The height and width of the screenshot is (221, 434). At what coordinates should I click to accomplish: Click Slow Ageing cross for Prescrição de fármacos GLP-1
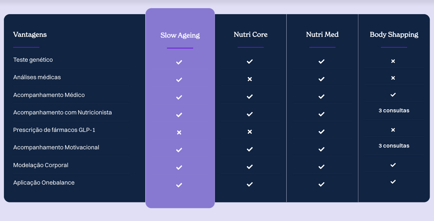pyautogui.click(x=179, y=132)
